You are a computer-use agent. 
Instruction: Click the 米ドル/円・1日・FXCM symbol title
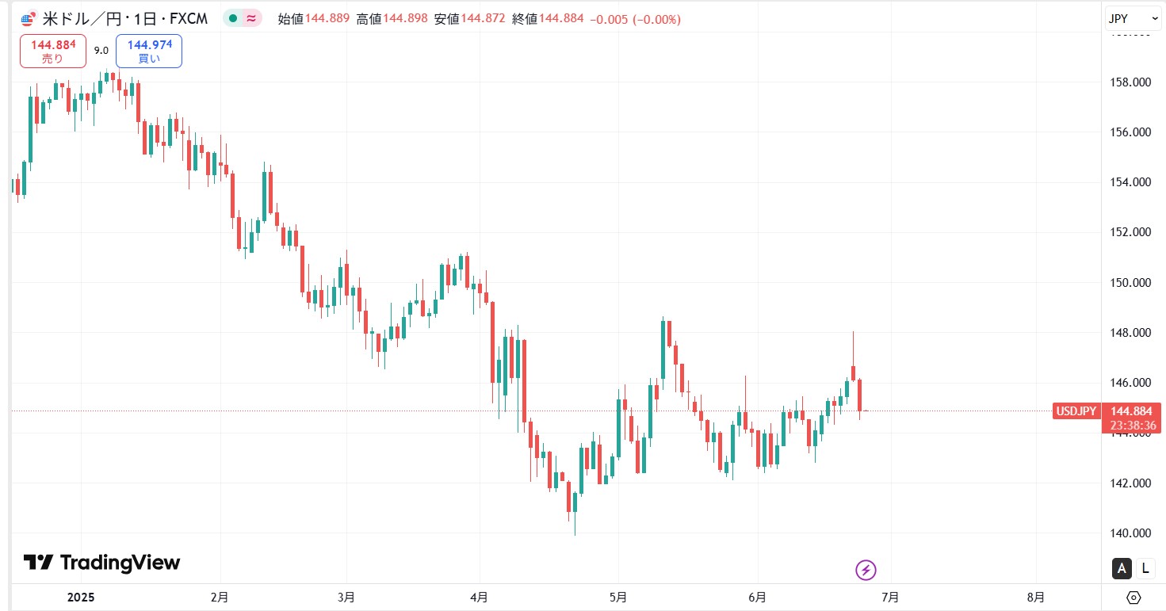tap(125, 19)
